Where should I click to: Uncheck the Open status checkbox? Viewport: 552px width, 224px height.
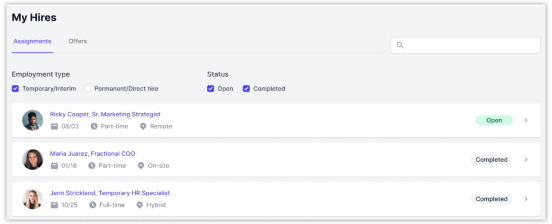[x=211, y=89]
